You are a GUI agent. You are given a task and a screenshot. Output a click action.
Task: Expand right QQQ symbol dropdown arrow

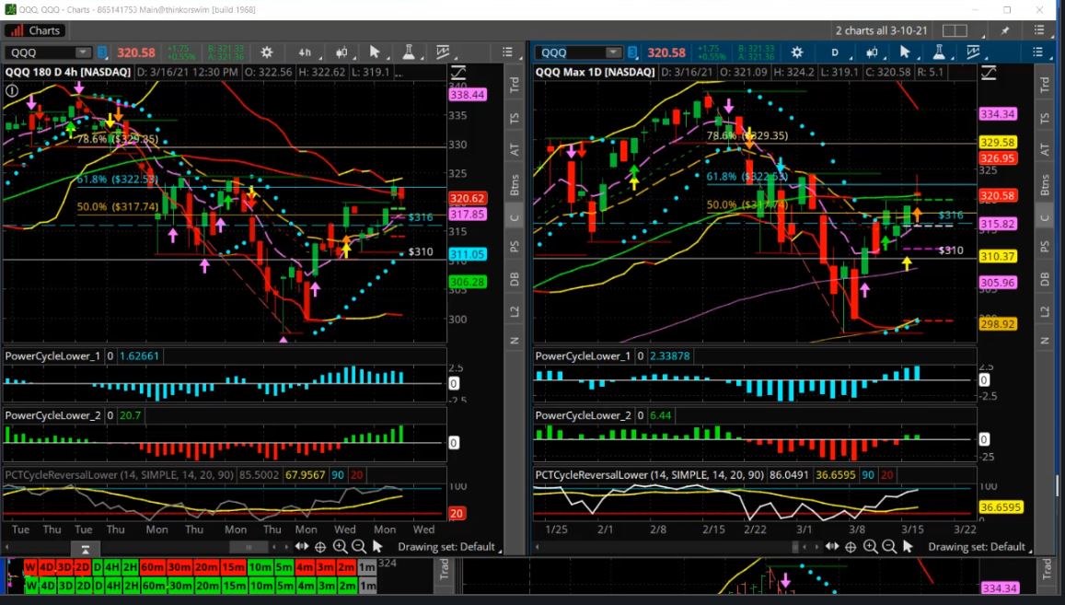coord(613,52)
